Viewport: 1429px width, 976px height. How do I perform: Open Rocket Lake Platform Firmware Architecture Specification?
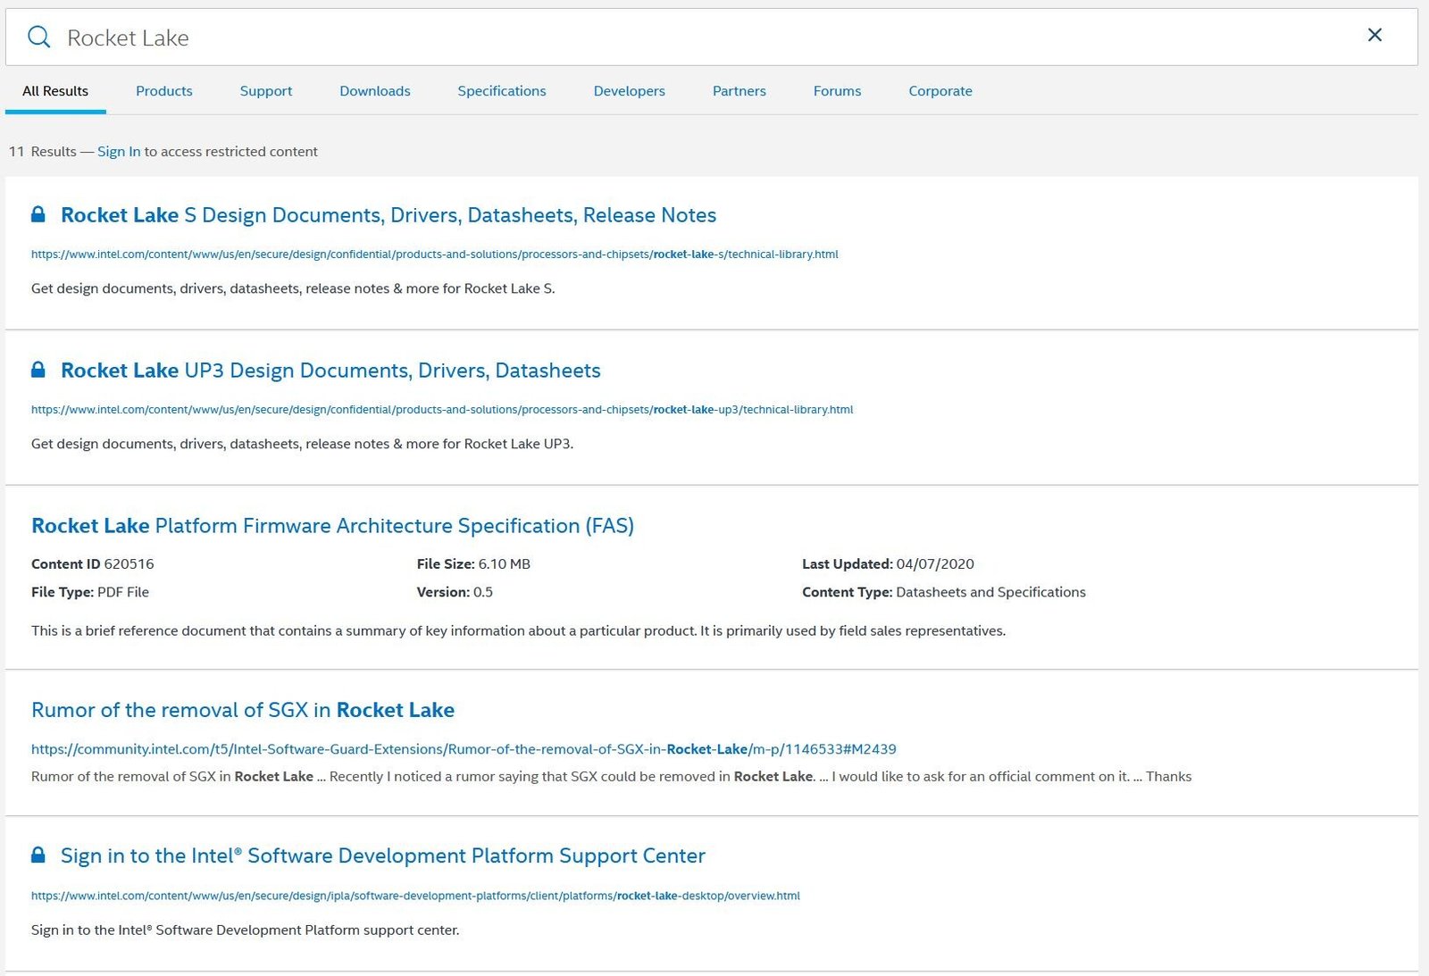(x=332, y=526)
